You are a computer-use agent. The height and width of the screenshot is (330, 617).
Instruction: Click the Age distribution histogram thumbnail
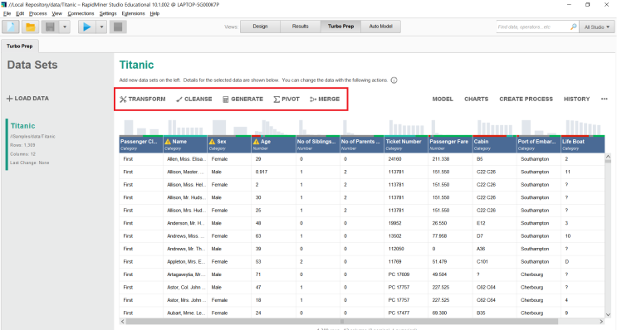pos(273,128)
